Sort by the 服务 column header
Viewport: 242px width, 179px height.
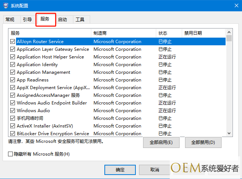49,33
